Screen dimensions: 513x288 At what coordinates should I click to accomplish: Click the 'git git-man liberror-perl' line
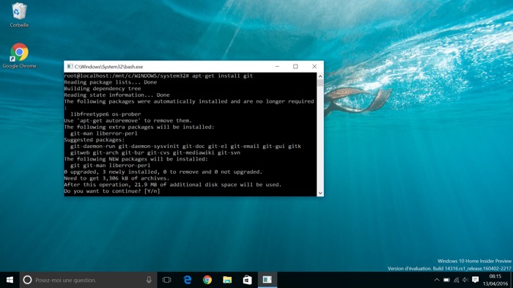(110, 166)
